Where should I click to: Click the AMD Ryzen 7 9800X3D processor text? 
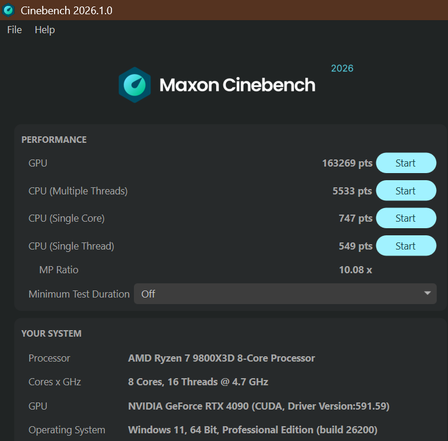pyautogui.click(x=222, y=358)
